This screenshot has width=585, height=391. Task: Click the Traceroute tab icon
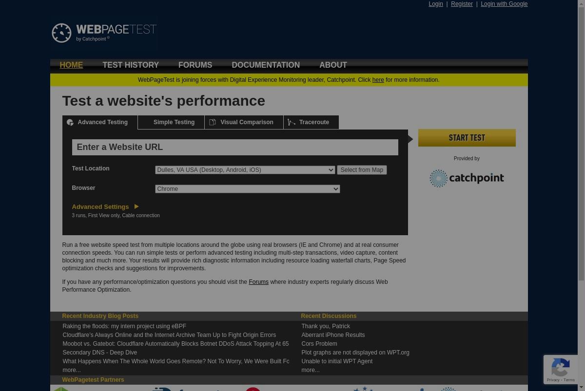tap(292, 122)
